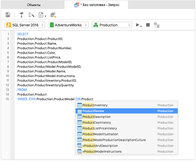Choose ProductInventory from the autocomplete list
Screen dimensions: 196x161
click(x=127, y=105)
